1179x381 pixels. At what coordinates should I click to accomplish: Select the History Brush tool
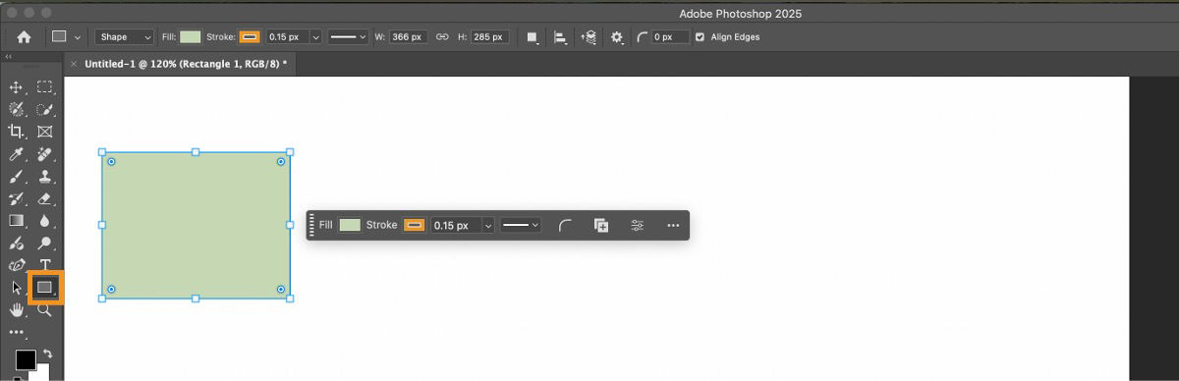coord(16,199)
